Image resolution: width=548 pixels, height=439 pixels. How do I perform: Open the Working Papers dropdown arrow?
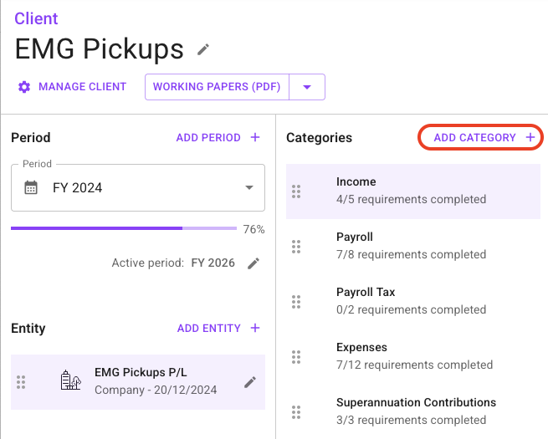[307, 87]
